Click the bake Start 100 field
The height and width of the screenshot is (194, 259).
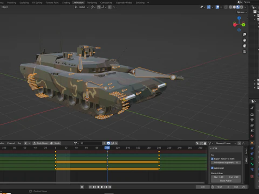tap(219, 177)
